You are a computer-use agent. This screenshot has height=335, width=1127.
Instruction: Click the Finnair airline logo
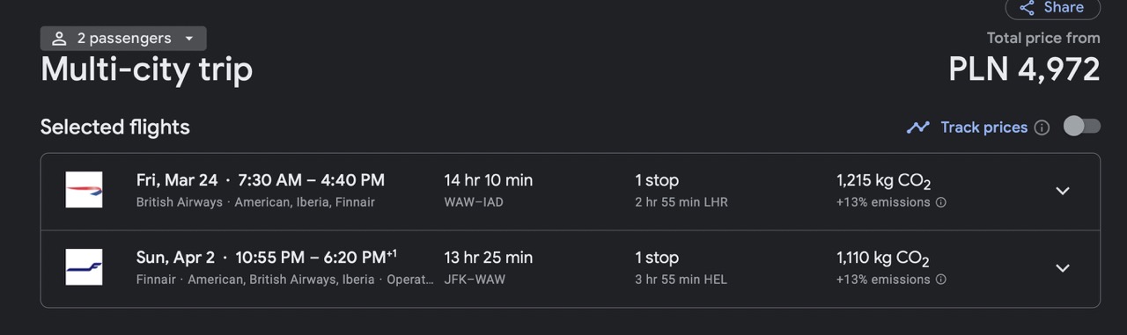pos(84,267)
